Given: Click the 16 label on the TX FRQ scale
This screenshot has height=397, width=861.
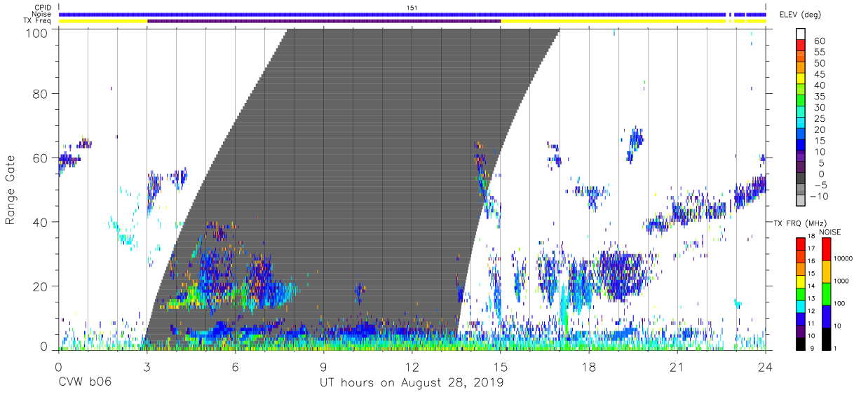Looking at the screenshot, I should (812, 261).
